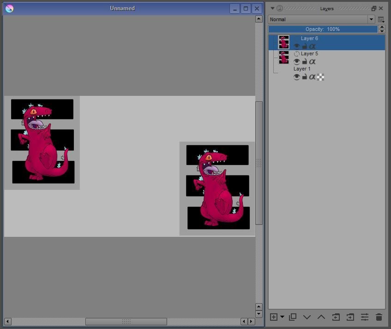Viewport: 391px width, 329px height.
Task: Click the circular progress icon beside Layer 5
Action: 296,54
